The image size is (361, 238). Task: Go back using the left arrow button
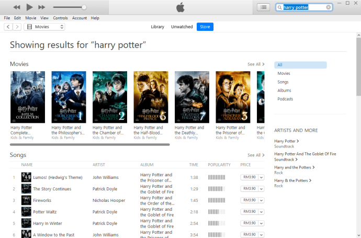pyautogui.click(x=8, y=27)
